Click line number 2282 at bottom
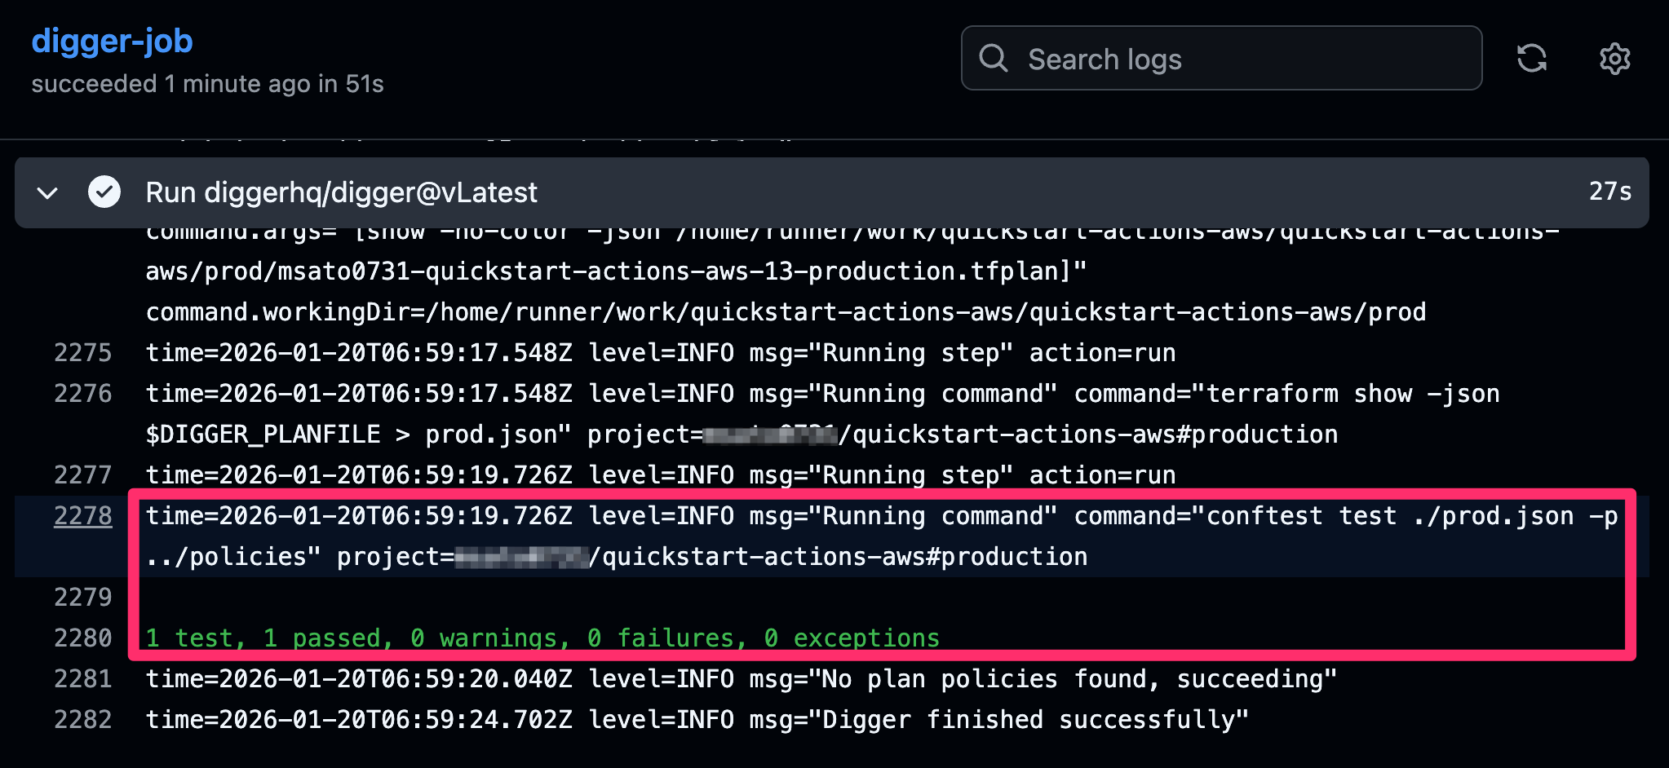The width and height of the screenshot is (1669, 768). point(84,719)
